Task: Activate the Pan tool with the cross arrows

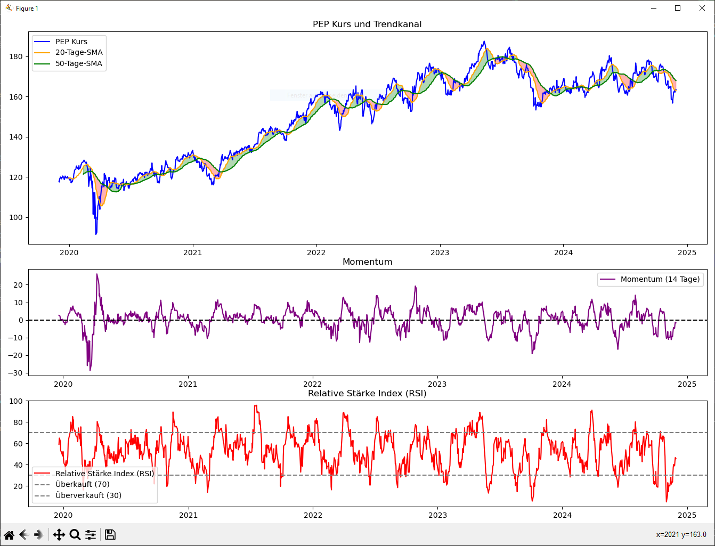Action: (59, 535)
